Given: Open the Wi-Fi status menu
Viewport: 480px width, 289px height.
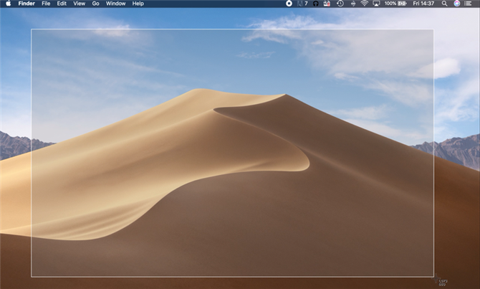Looking at the screenshot, I should [x=364, y=4].
